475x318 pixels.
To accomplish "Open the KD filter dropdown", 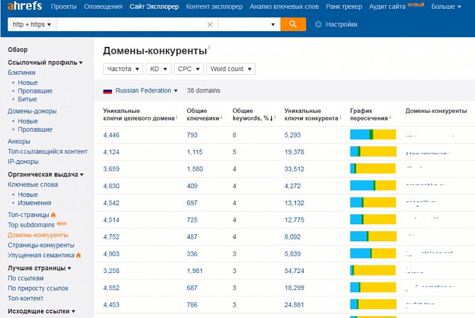I will [x=158, y=69].
